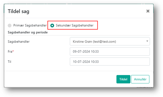The image size is (163, 97).
Task: Close the Tildel sag dialog with X
Action: coord(148,11)
